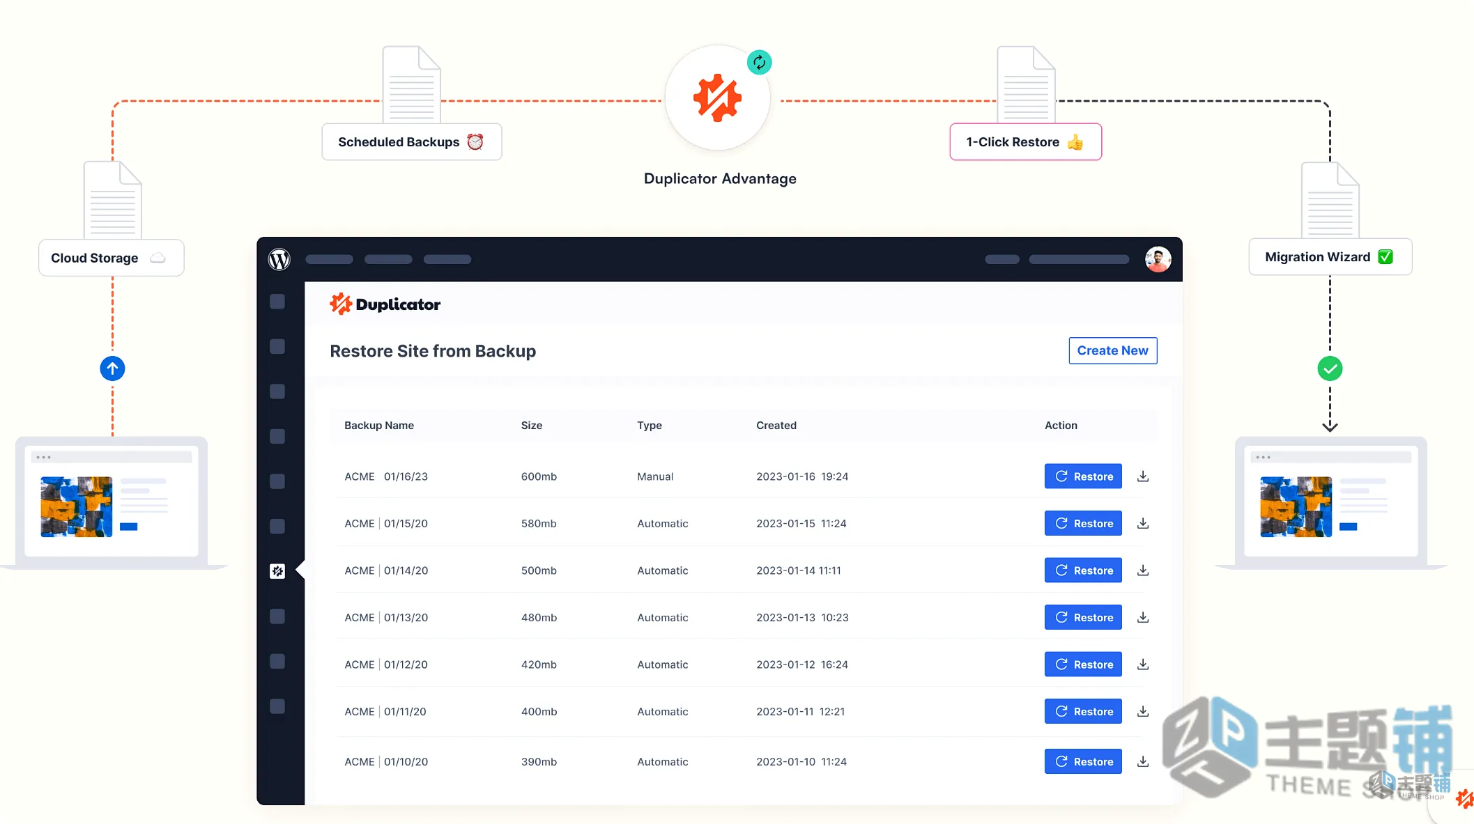The height and width of the screenshot is (824, 1474).
Task: Click the Create New button
Action: pyautogui.click(x=1113, y=350)
